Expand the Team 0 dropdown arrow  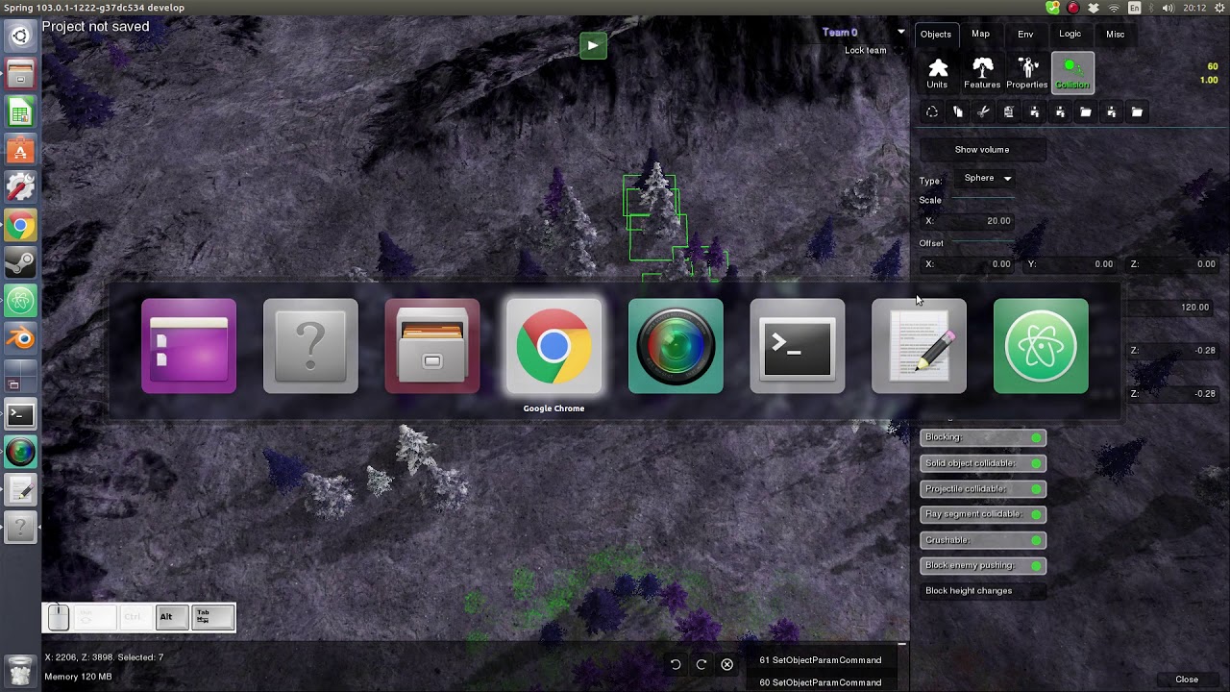(900, 33)
